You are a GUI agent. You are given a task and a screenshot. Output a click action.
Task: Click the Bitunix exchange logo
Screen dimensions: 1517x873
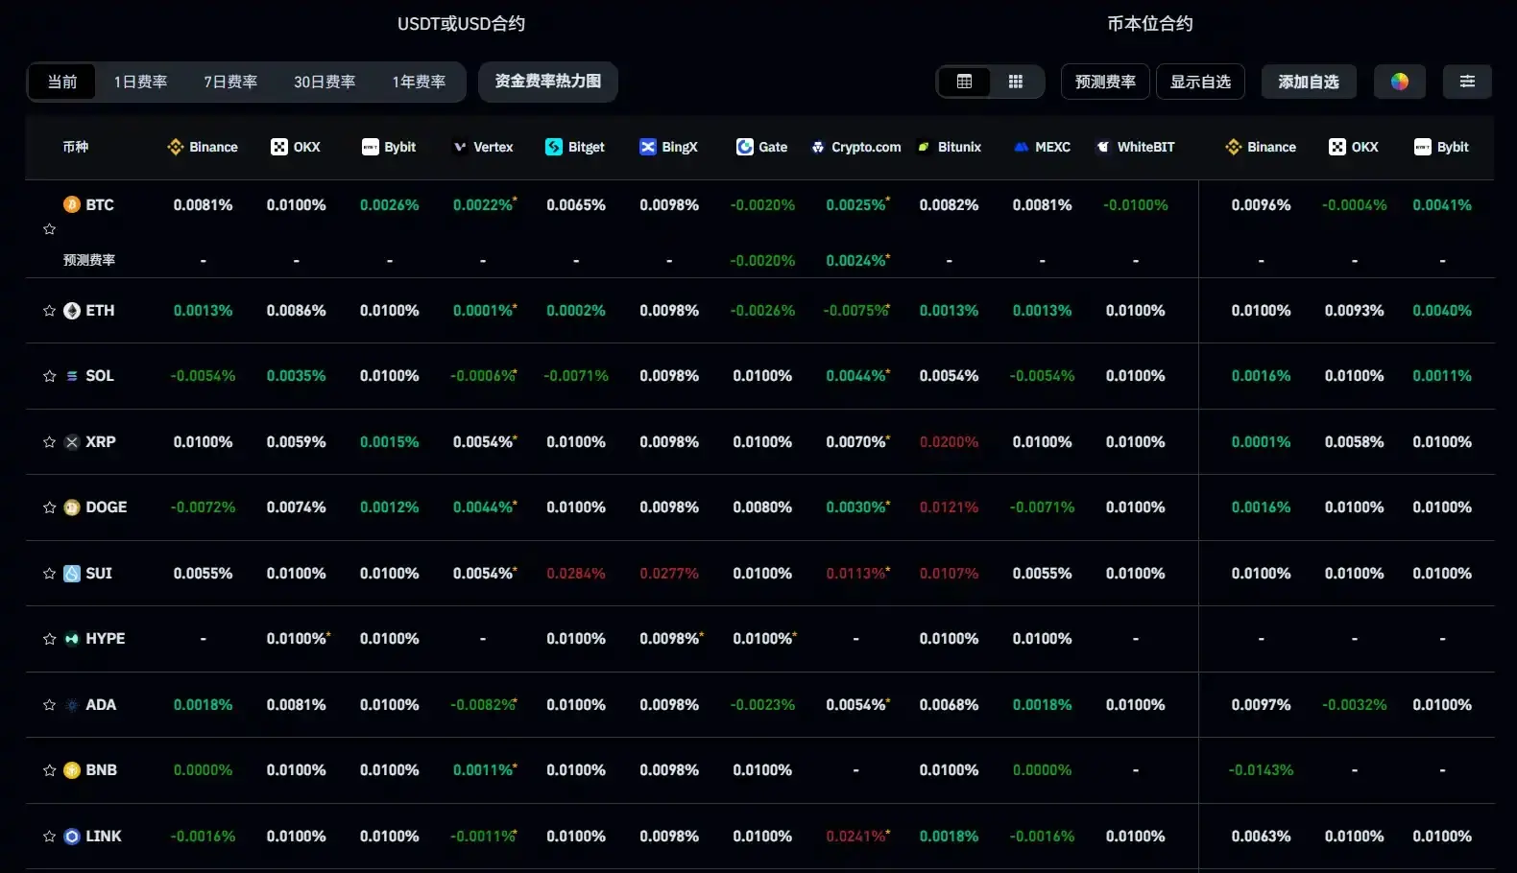click(x=925, y=147)
